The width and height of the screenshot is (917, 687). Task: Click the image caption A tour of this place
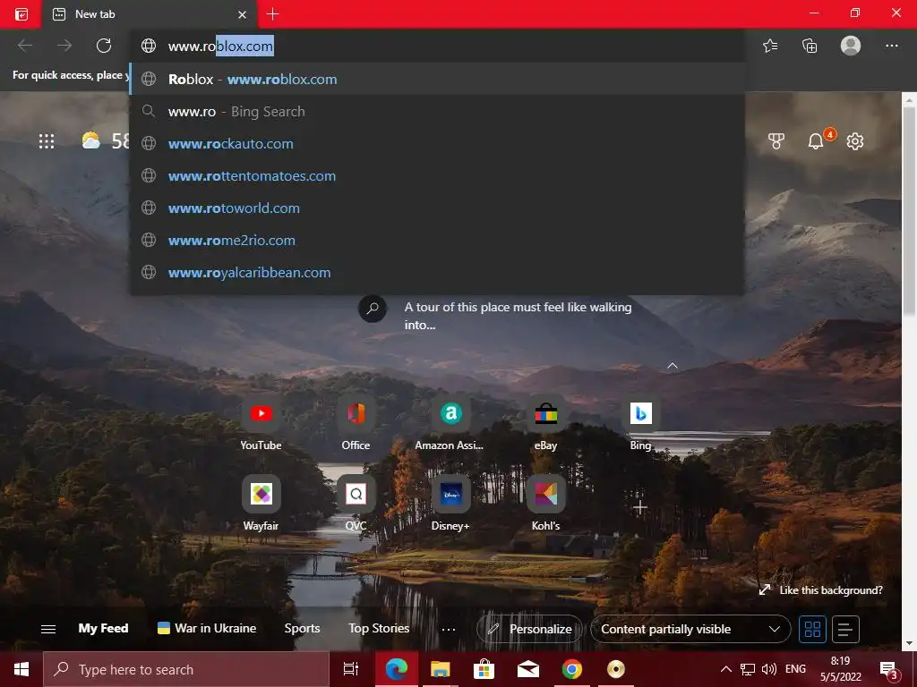click(518, 316)
